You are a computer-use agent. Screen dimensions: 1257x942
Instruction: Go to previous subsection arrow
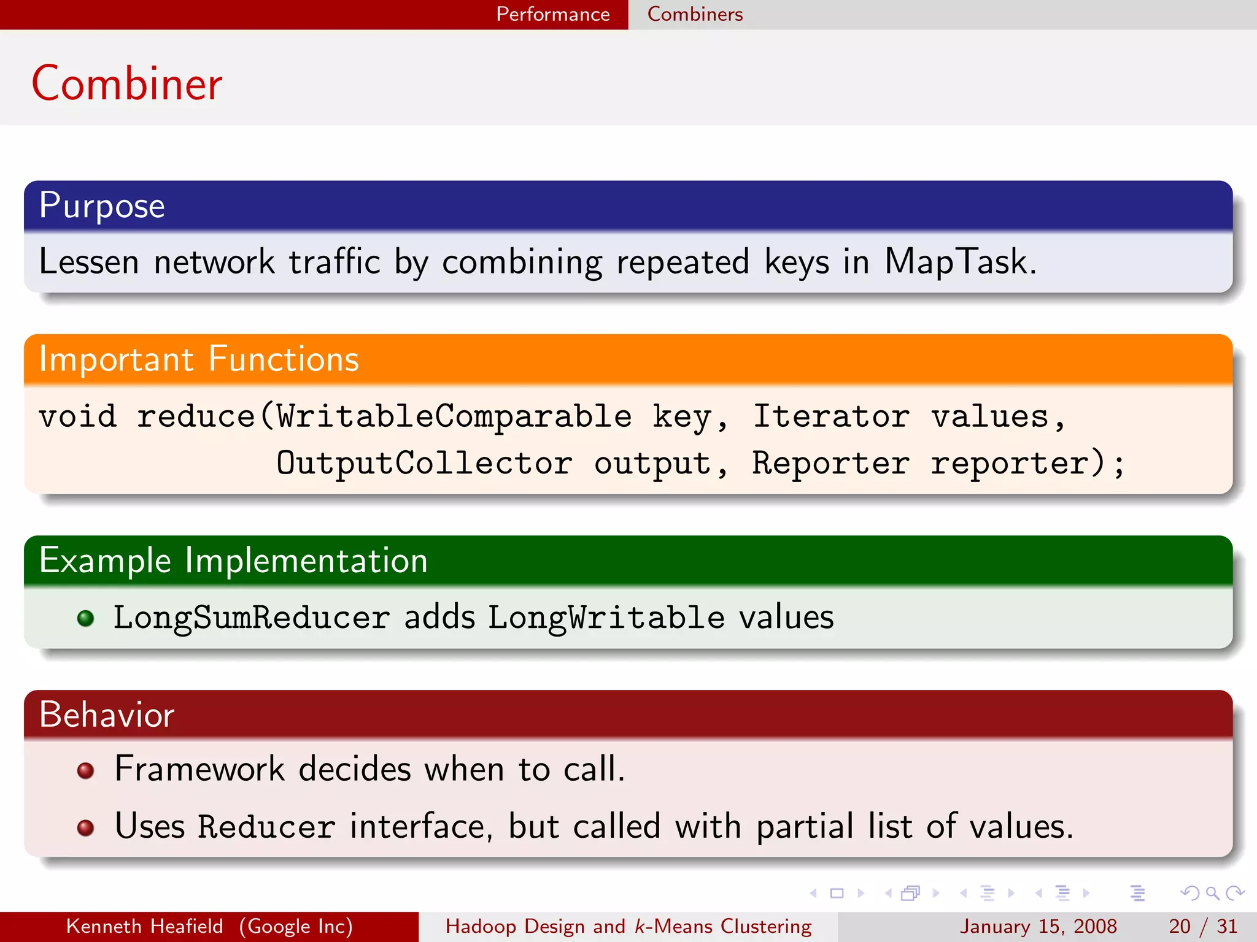[964, 893]
